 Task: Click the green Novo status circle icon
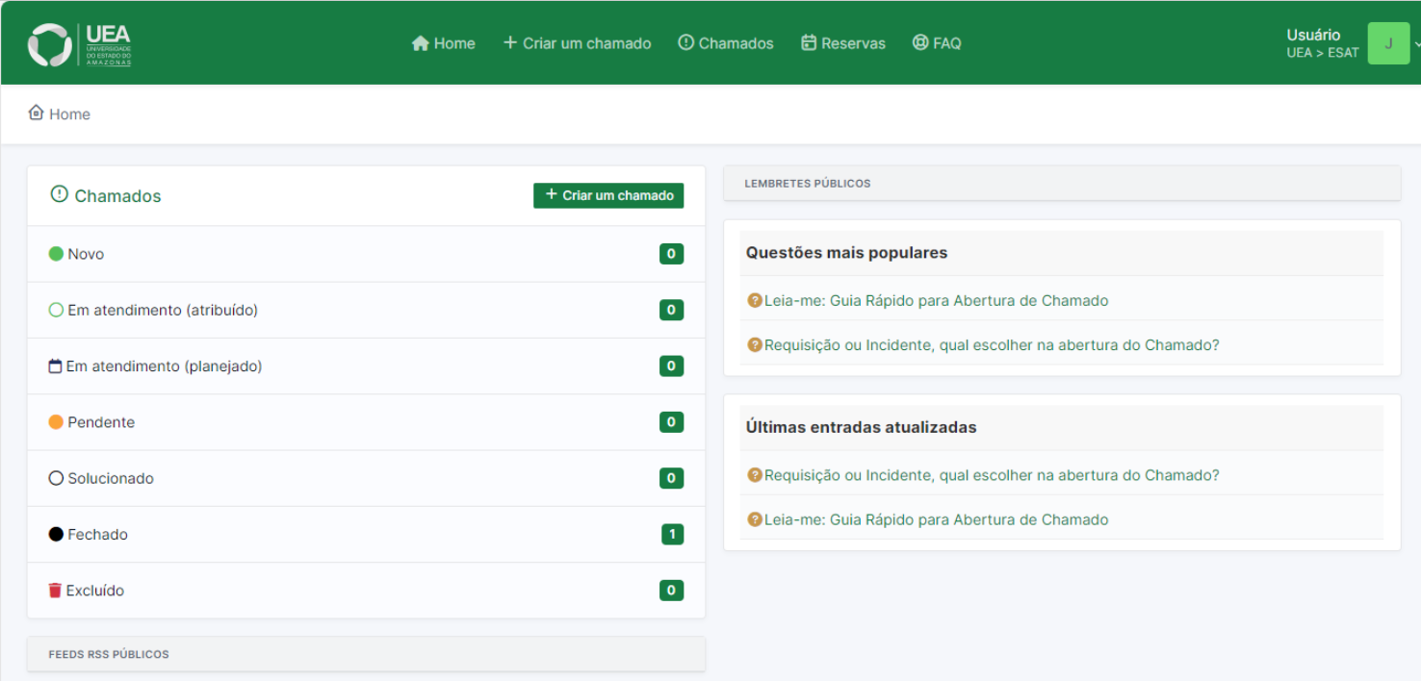click(56, 254)
